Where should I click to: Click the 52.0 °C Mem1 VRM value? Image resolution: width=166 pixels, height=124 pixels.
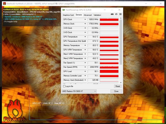93,54
